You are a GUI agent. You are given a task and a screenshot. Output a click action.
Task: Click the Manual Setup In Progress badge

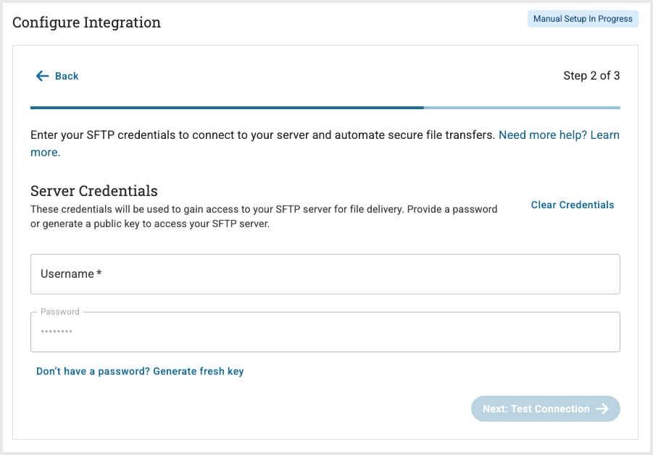pyautogui.click(x=583, y=19)
